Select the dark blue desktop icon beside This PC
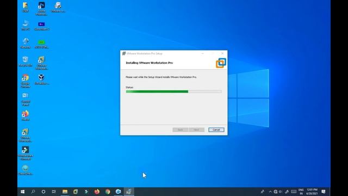 (x=41, y=26)
